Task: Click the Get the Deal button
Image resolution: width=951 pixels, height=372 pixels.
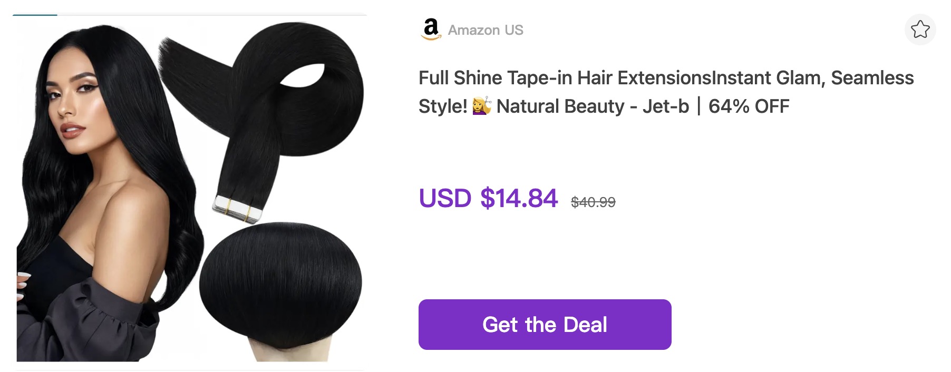Action: coord(545,325)
